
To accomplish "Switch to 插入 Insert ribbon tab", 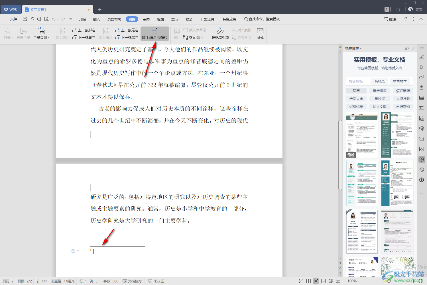I will (97, 19).
